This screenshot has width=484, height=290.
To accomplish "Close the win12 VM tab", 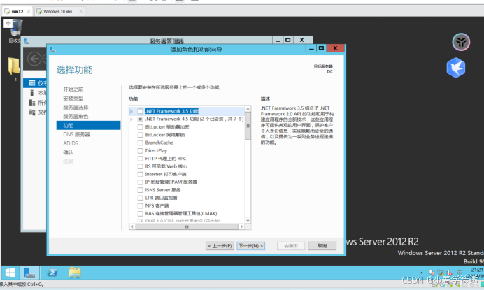I will tap(29, 11).
